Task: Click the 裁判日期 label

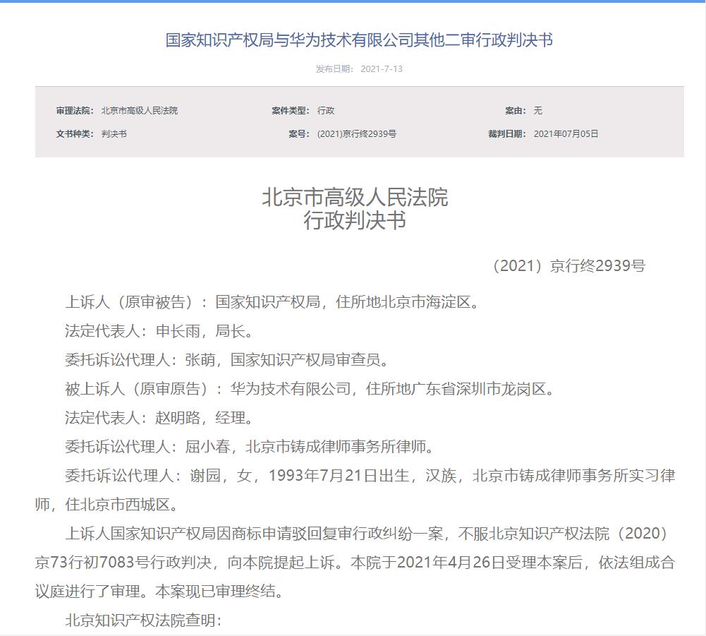Action: (507, 134)
